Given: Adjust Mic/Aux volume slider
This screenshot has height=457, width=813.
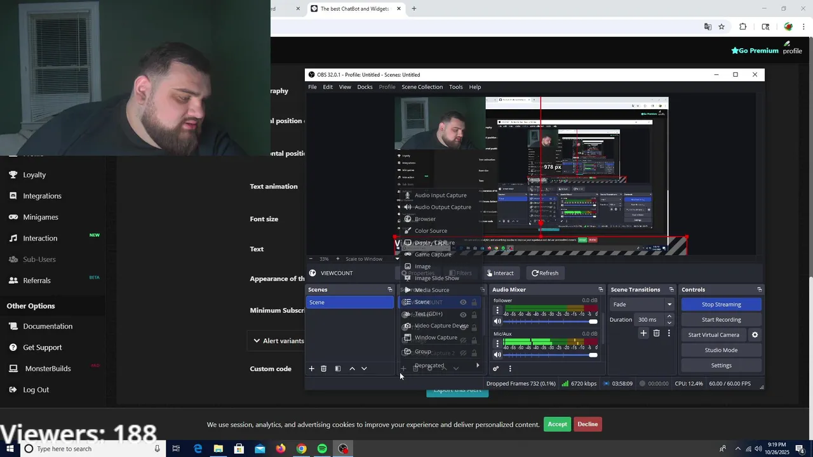Looking at the screenshot, I should tap(551, 355).
